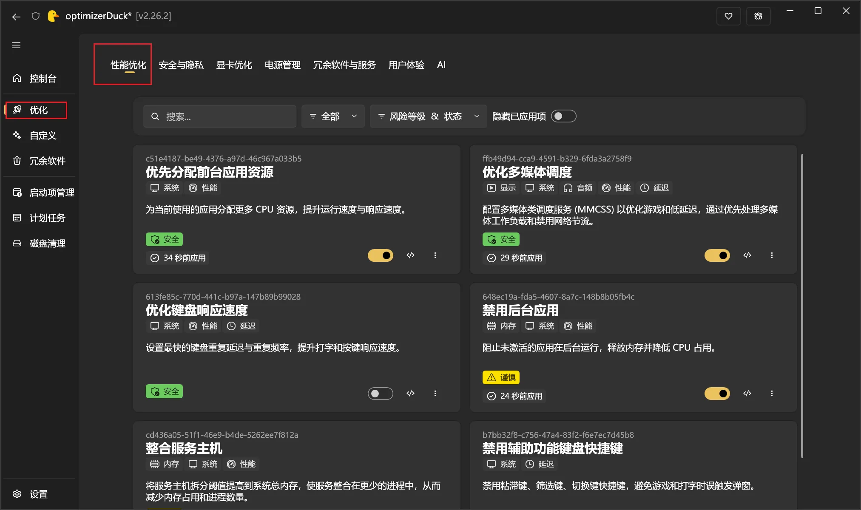Click 延迟 tag on 优化多媒体调度 card
The height and width of the screenshot is (510, 861).
click(x=654, y=188)
